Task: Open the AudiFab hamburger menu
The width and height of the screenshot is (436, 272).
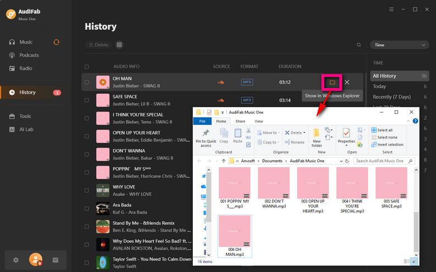Action: click(391, 9)
